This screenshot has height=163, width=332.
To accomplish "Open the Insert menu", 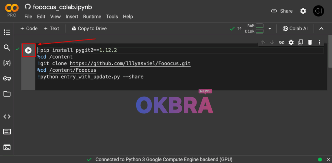I will [x=72, y=17].
